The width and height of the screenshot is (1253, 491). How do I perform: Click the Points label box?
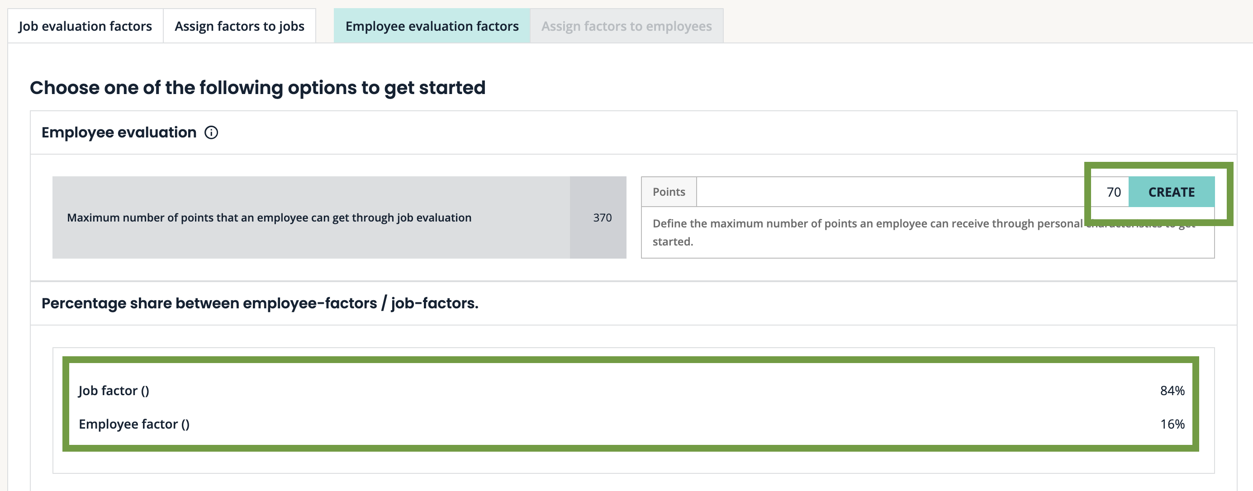pyautogui.click(x=668, y=192)
